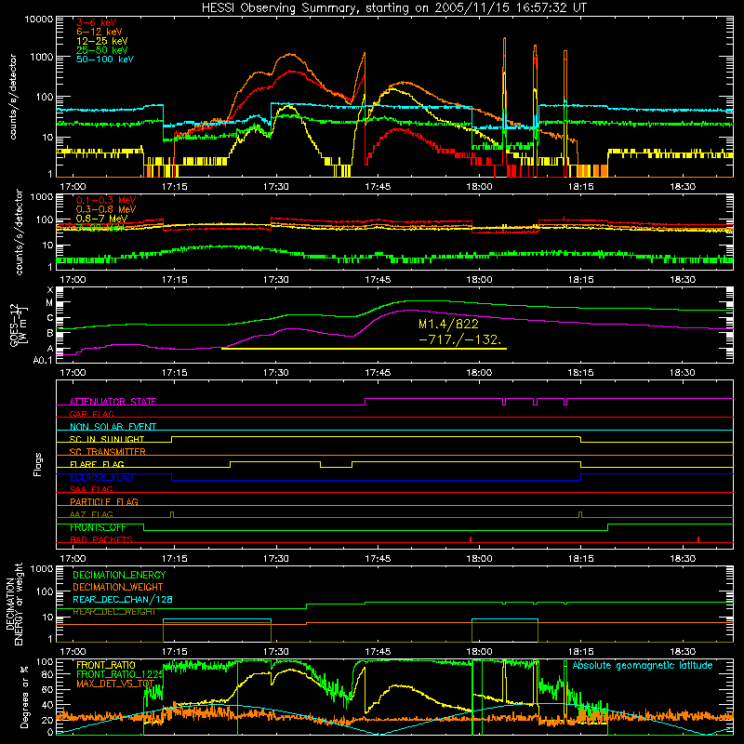Click the REAR_DEC_WEIGHT legend label

pos(113,612)
